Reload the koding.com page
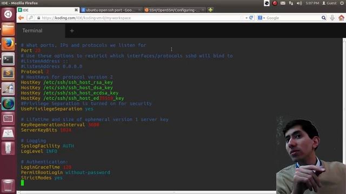The width and height of the screenshot is (346, 194). click(251, 18)
